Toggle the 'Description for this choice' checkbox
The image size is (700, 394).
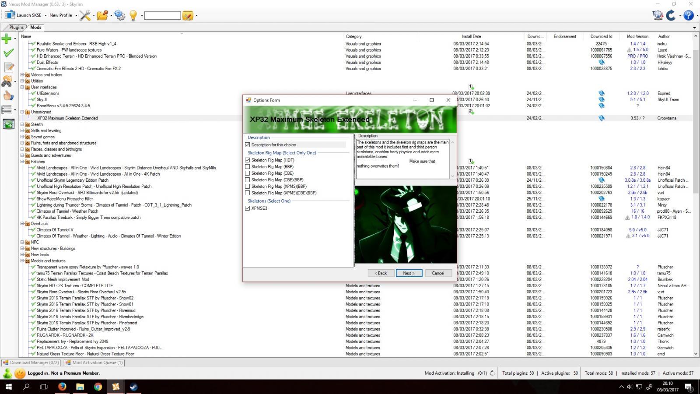click(x=248, y=145)
